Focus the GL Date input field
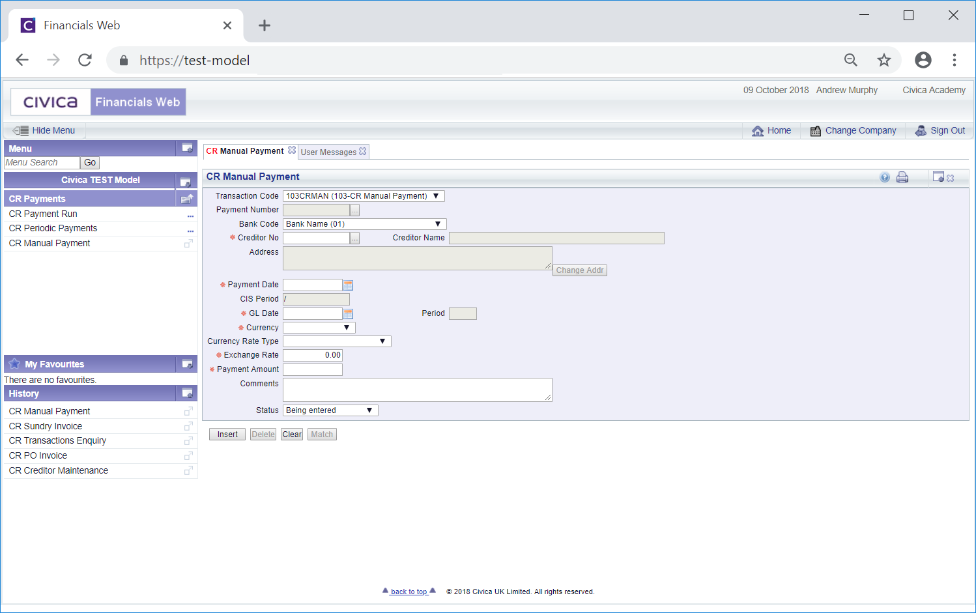 313,314
